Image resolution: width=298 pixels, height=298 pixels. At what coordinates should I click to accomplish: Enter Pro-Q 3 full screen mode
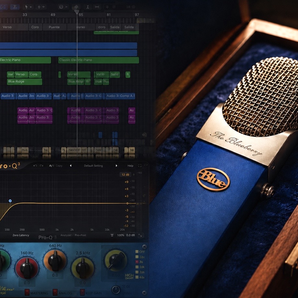(140, 166)
